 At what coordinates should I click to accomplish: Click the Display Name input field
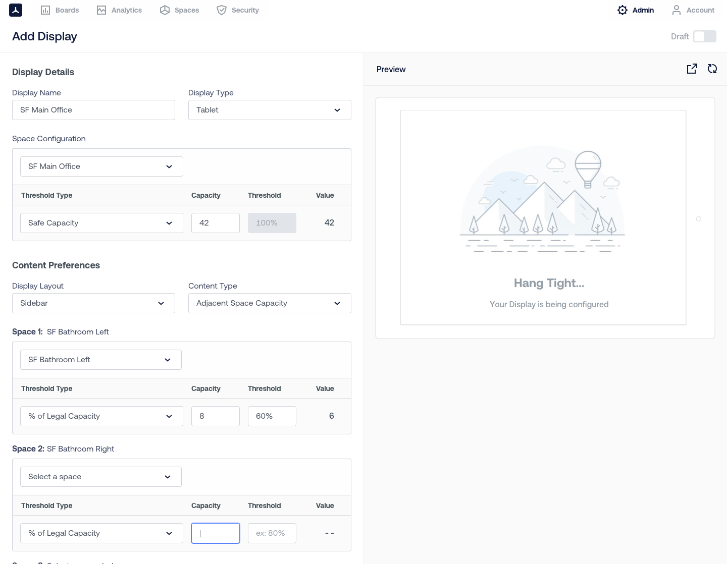coord(93,110)
